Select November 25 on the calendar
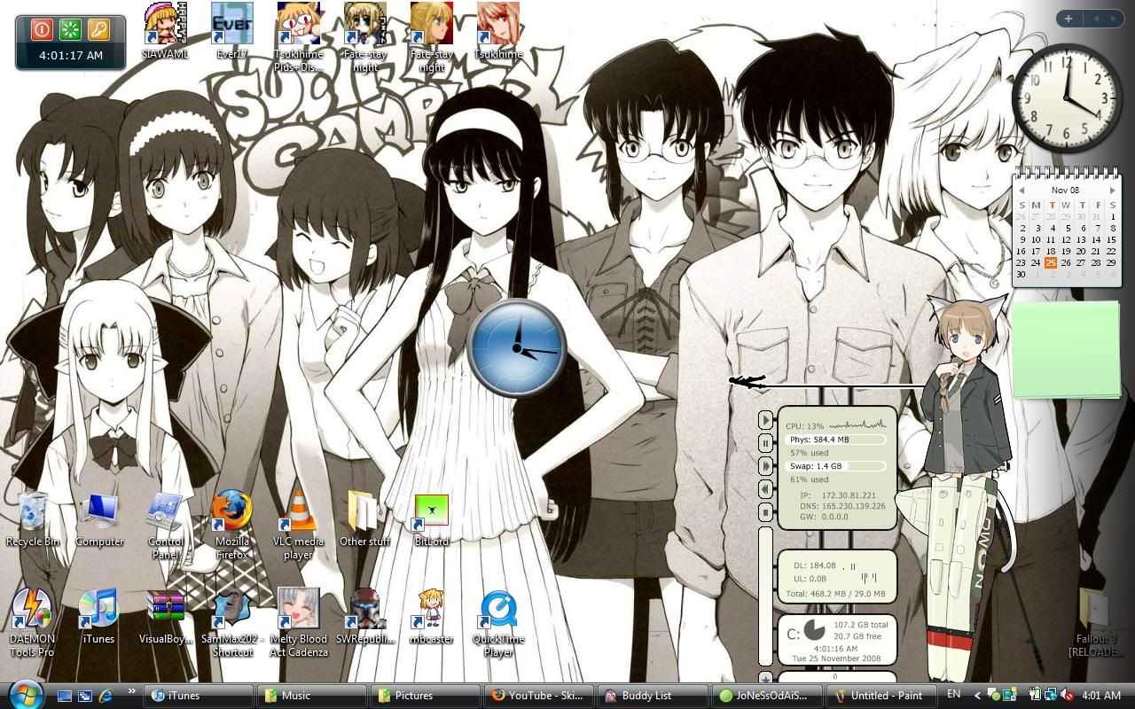This screenshot has height=709, width=1135. 1051,262
